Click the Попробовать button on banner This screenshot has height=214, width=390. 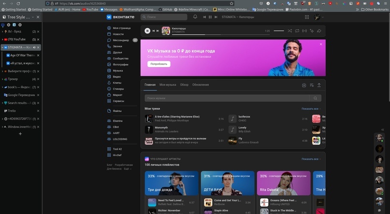point(159,64)
